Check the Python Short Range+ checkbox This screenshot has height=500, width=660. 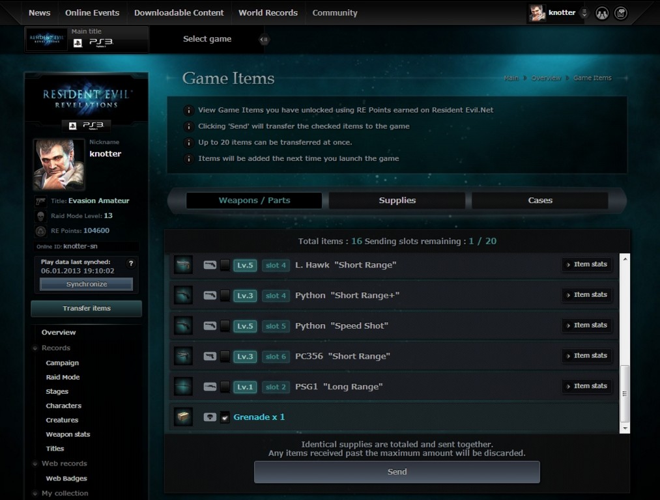(225, 296)
